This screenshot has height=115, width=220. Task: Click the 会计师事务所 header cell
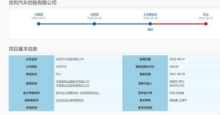click(x=31, y=93)
